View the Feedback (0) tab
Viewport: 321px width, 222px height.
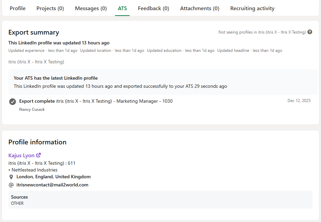click(x=153, y=8)
